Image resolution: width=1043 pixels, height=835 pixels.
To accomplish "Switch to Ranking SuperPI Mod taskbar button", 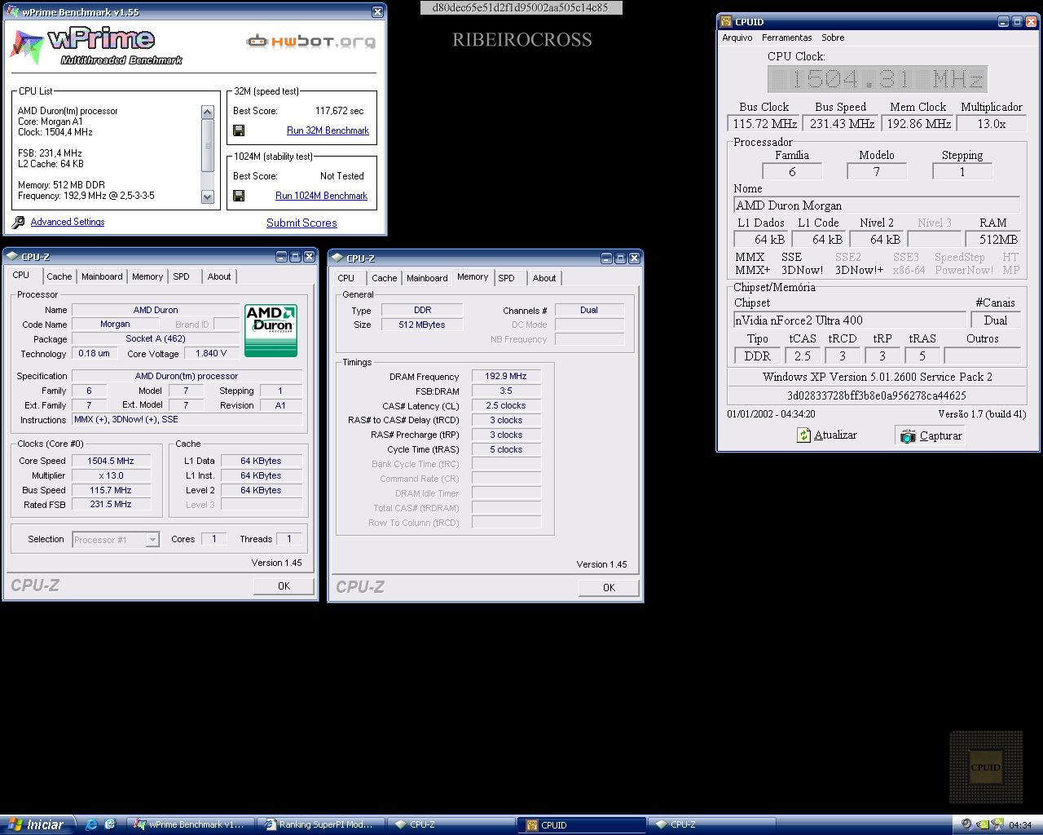I will 322,824.
